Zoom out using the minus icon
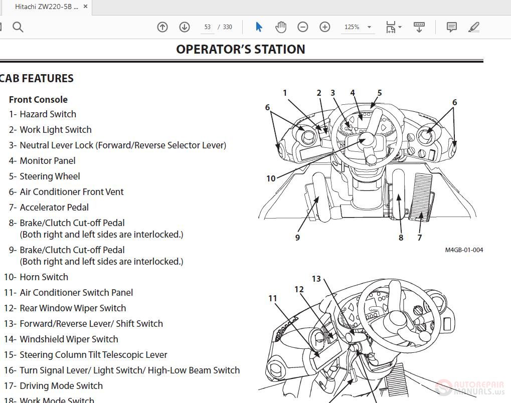The width and height of the screenshot is (511, 403). (302, 27)
